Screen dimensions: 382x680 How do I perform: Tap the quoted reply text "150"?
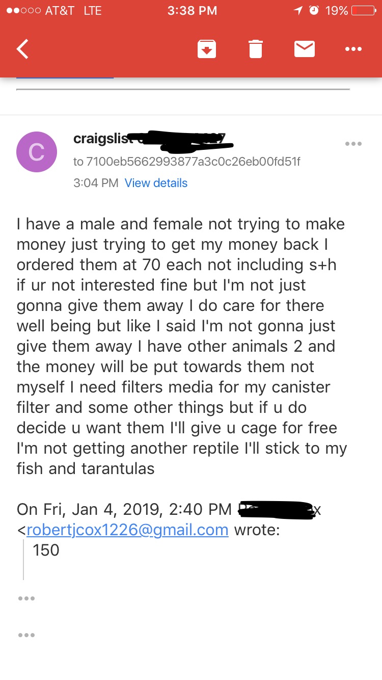pyautogui.click(x=46, y=550)
